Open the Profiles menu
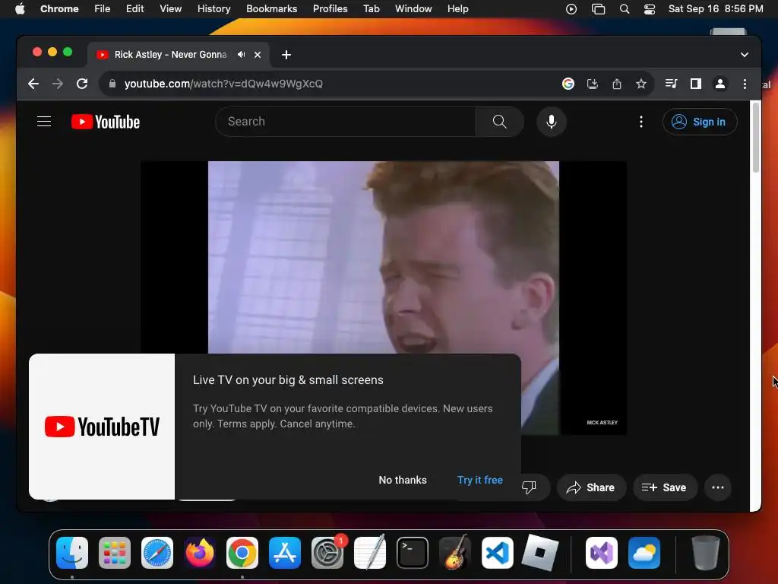This screenshot has width=778, height=584. (330, 9)
